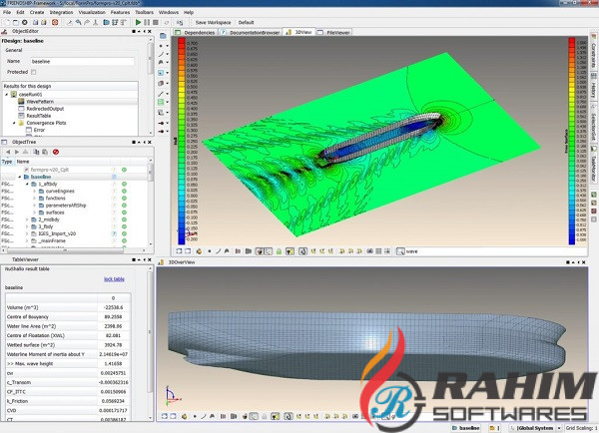Screen dimensions: 599x433
Task: Select the point creation tool in vertical strip
Action: coord(161,46)
